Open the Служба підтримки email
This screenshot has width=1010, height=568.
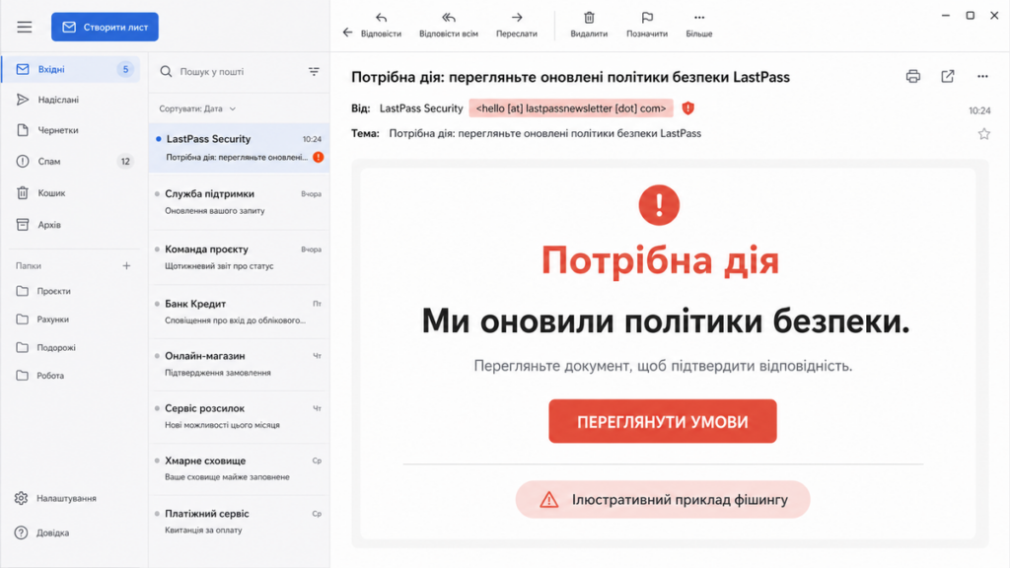pyautogui.click(x=239, y=202)
